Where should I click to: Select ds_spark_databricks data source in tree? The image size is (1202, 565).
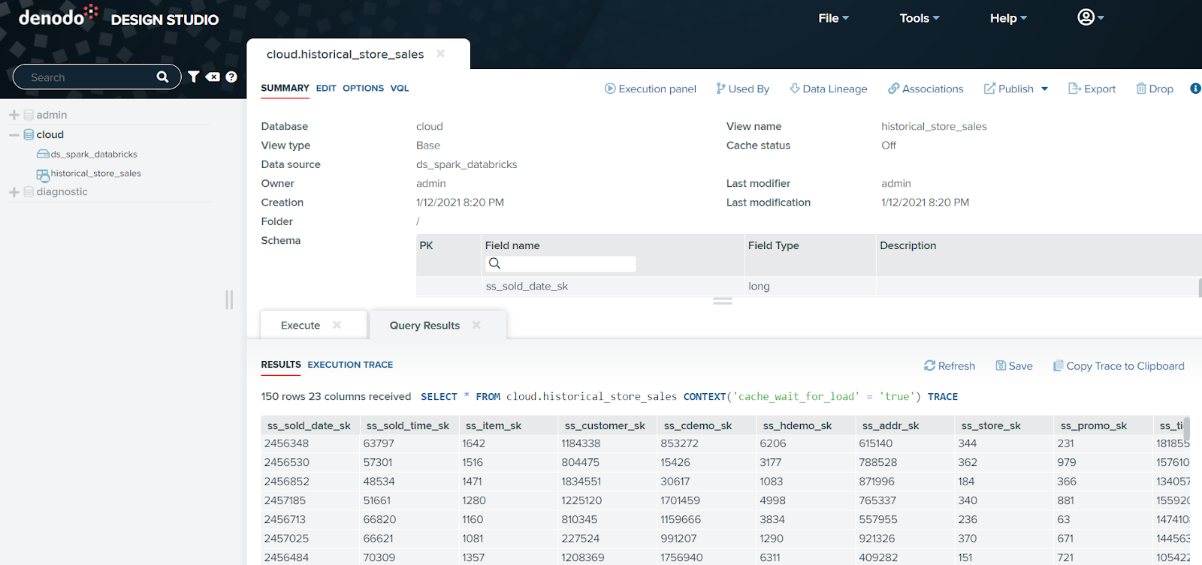[x=94, y=154]
